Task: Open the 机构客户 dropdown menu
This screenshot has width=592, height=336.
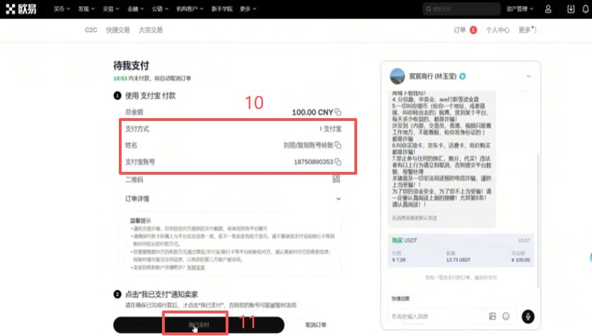Action: 190,8
